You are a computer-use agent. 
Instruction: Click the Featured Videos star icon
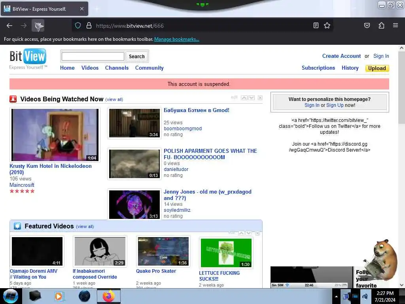click(x=17, y=226)
